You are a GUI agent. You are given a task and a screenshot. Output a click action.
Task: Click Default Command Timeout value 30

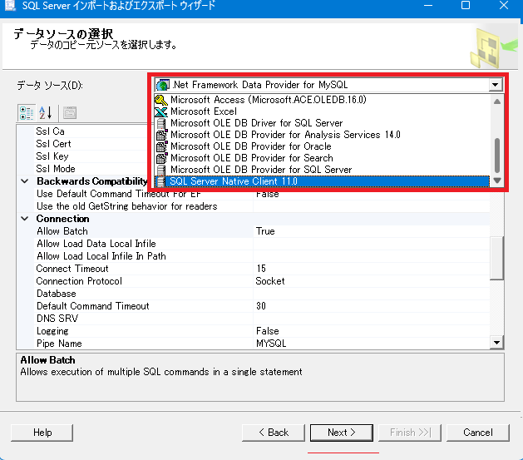point(261,306)
